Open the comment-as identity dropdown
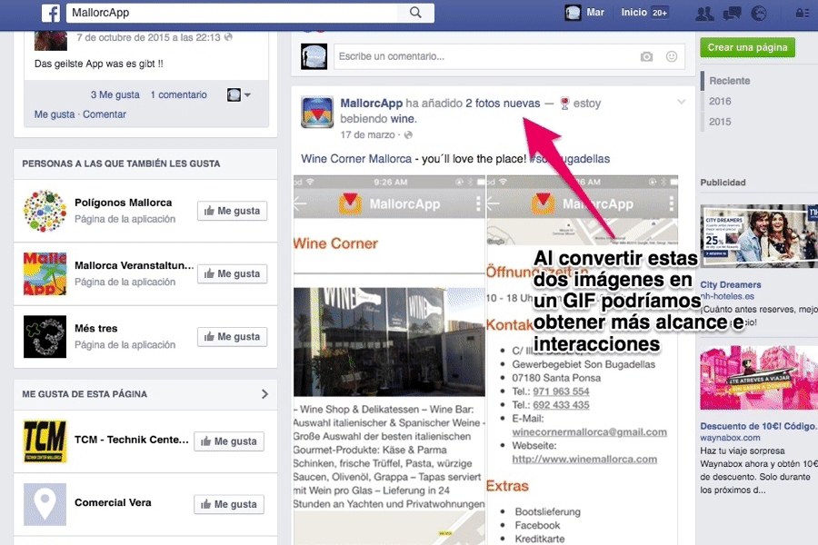 pyautogui.click(x=239, y=94)
